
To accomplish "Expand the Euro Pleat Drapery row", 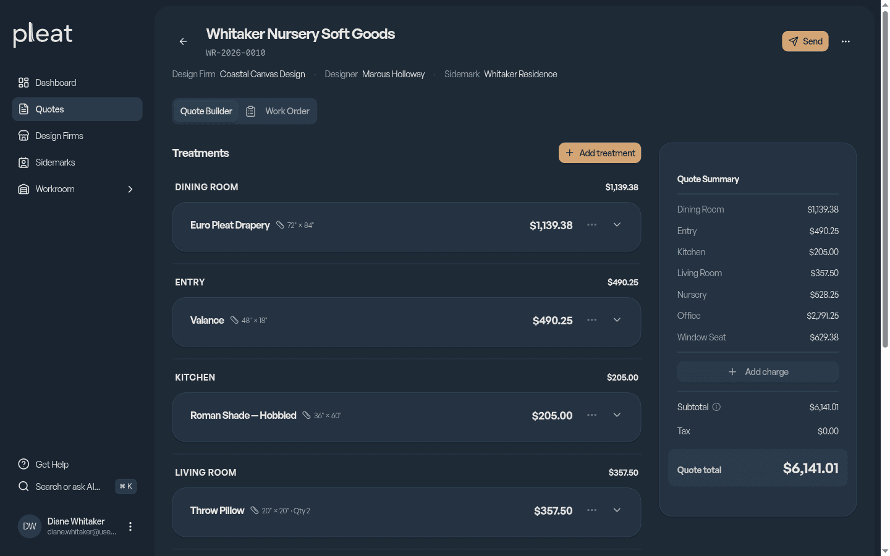I will click(x=617, y=225).
